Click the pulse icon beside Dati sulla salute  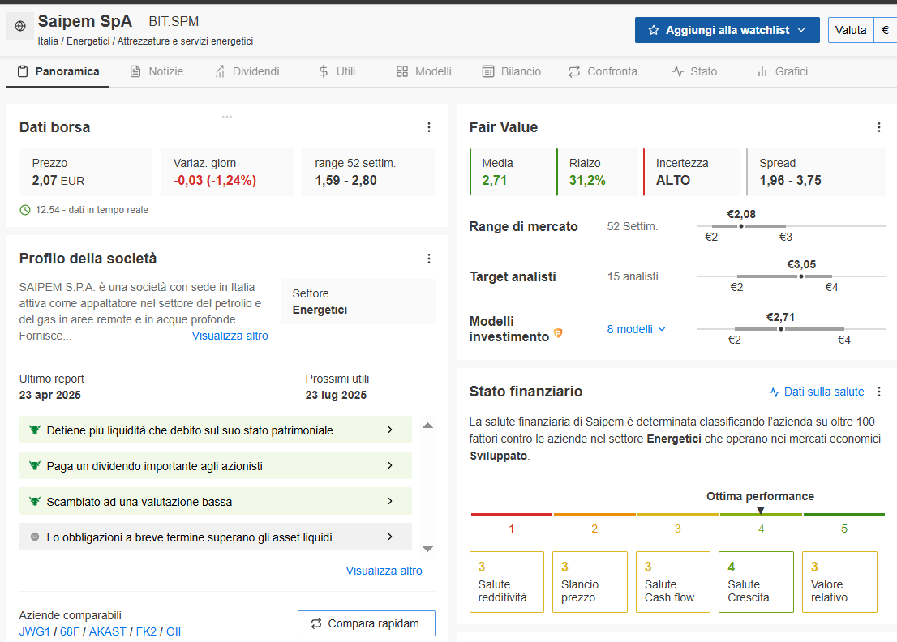[775, 392]
